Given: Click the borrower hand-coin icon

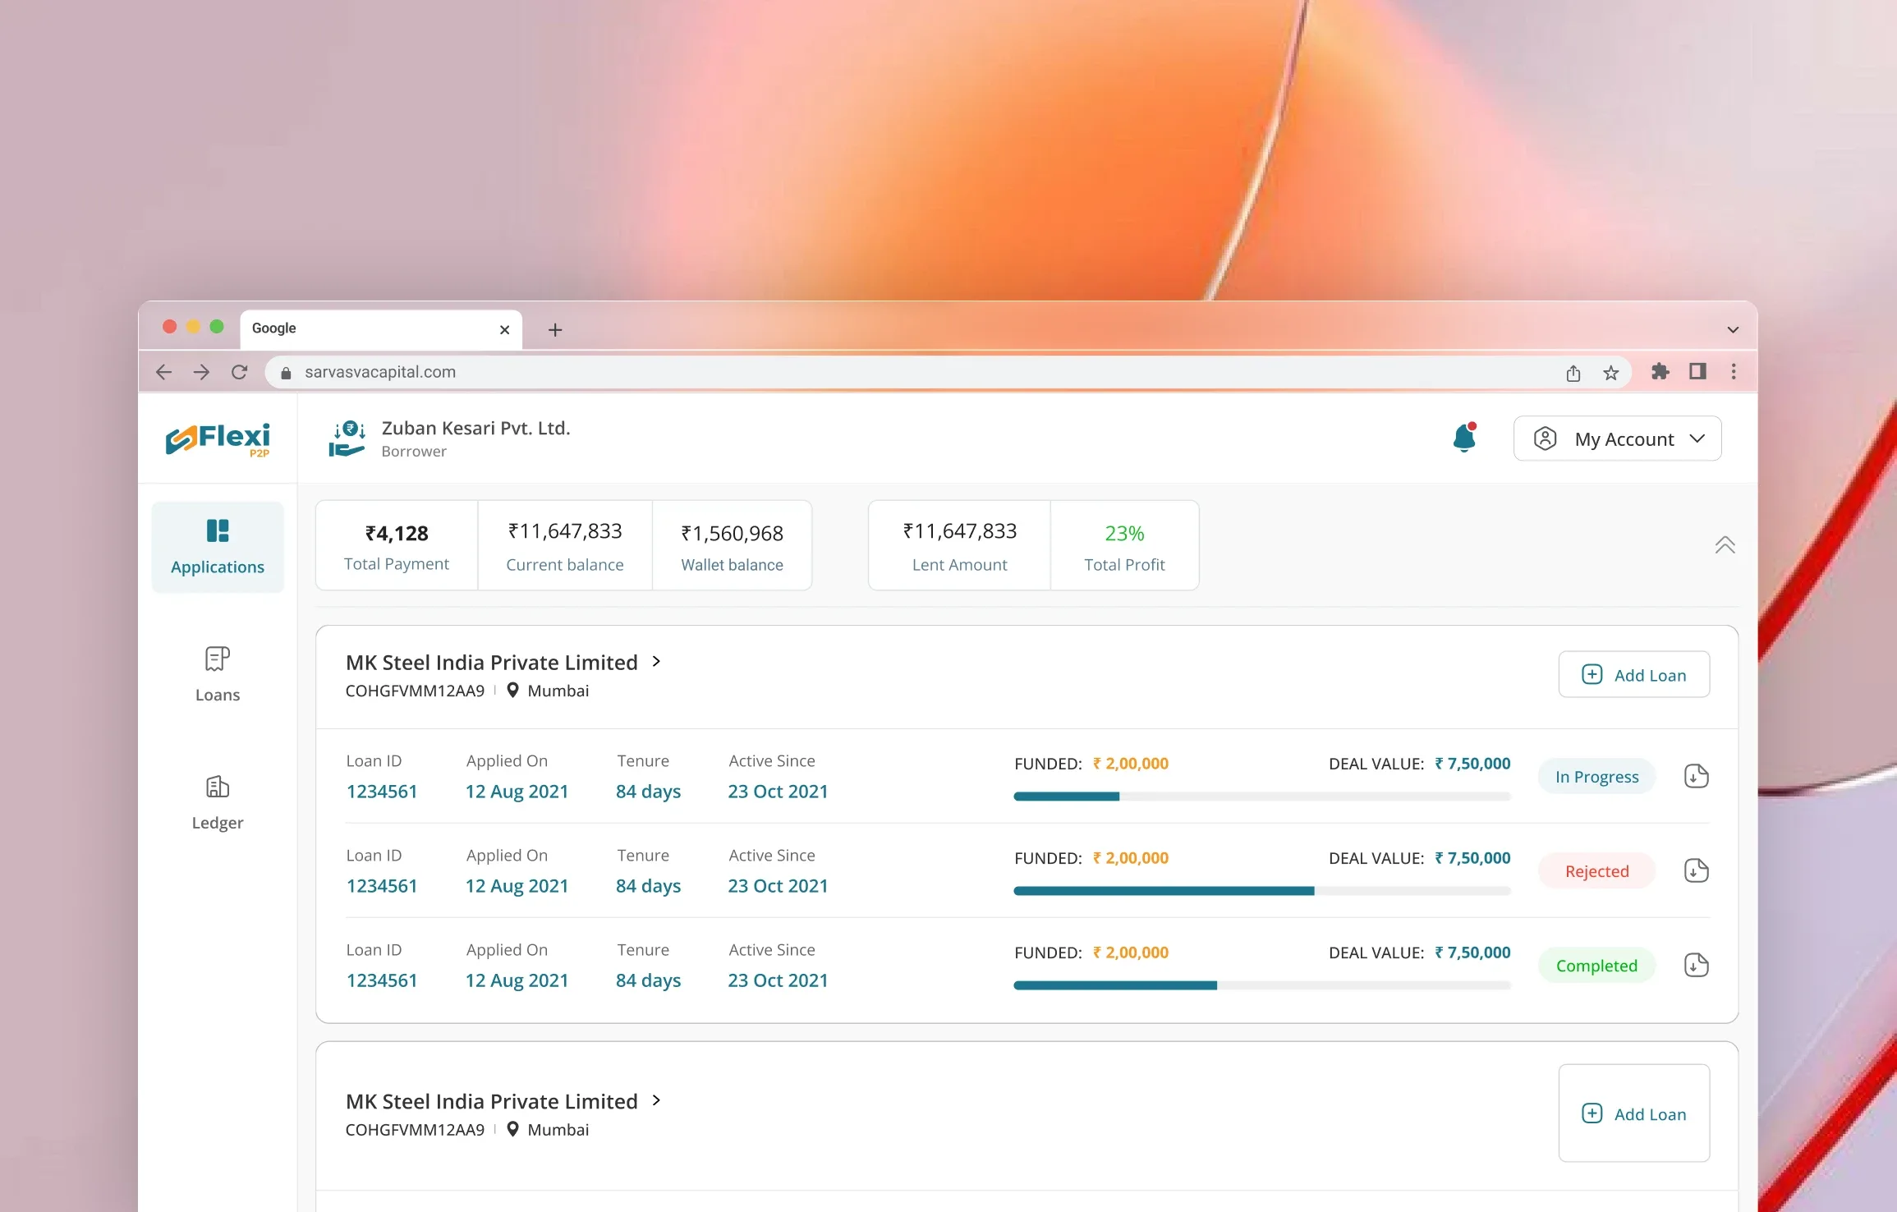Looking at the screenshot, I should tap(347, 438).
